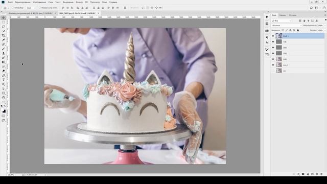Open the Character panel icon
327x184 pixels.
pyautogui.click(x=267, y=42)
